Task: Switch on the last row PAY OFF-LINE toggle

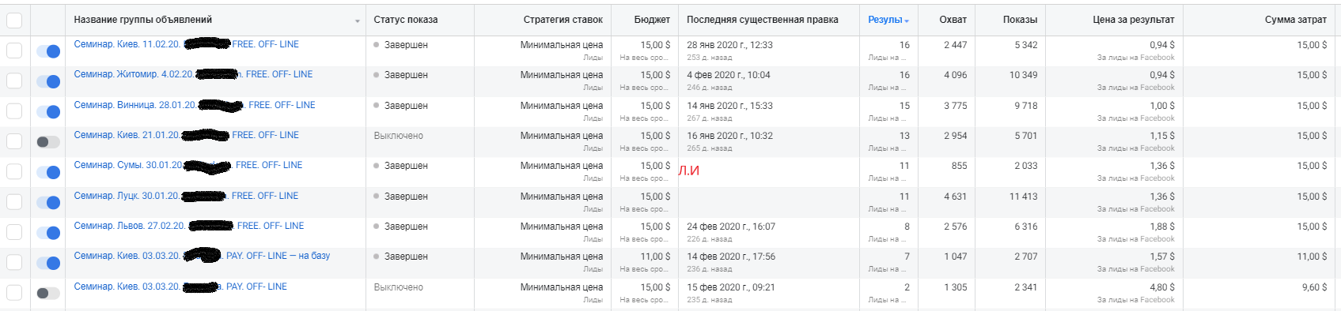Action: tap(48, 294)
